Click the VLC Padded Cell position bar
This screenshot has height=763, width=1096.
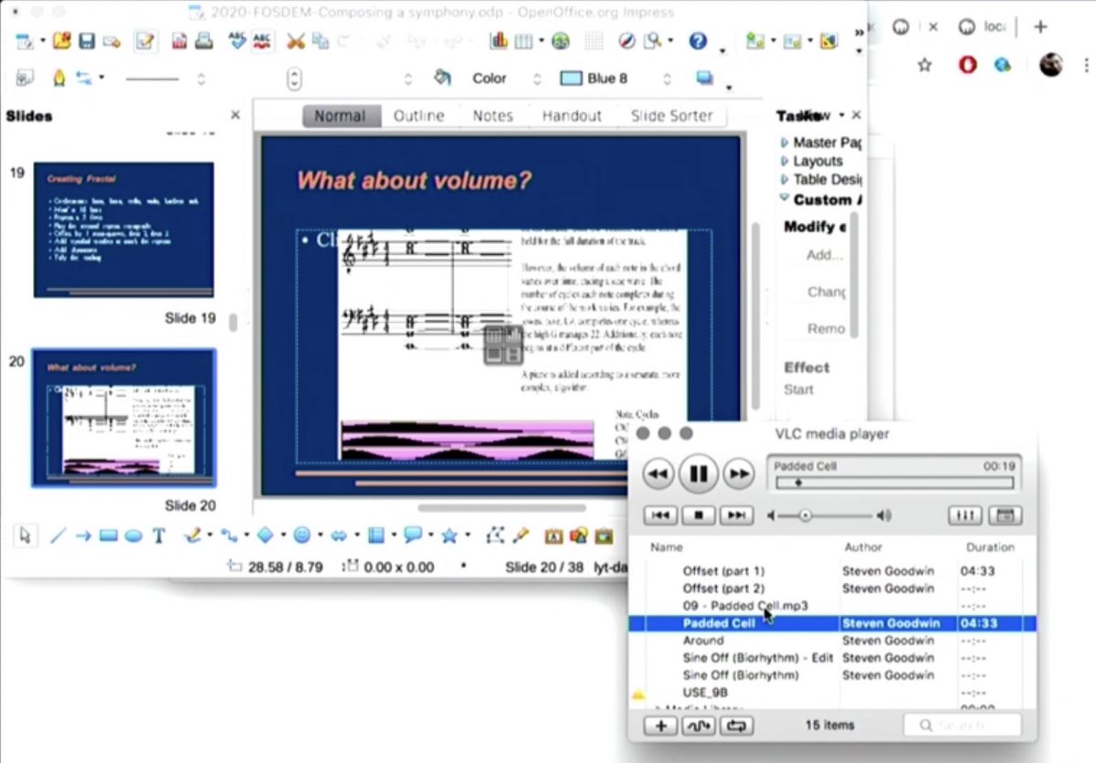[894, 482]
